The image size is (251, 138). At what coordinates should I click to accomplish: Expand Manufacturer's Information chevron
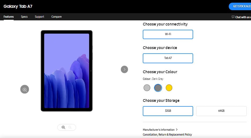coord(177,129)
